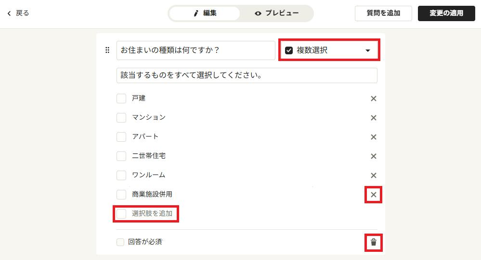
Task: Remove the 二世帯住宅 option with its X
Action: pyautogui.click(x=373, y=156)
